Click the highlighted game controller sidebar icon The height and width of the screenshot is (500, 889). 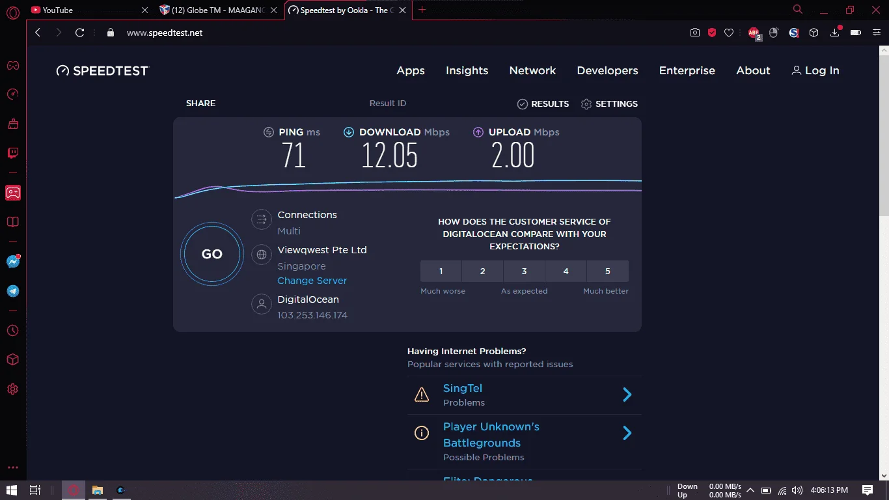pyautogui.click(x=12, y=192)
